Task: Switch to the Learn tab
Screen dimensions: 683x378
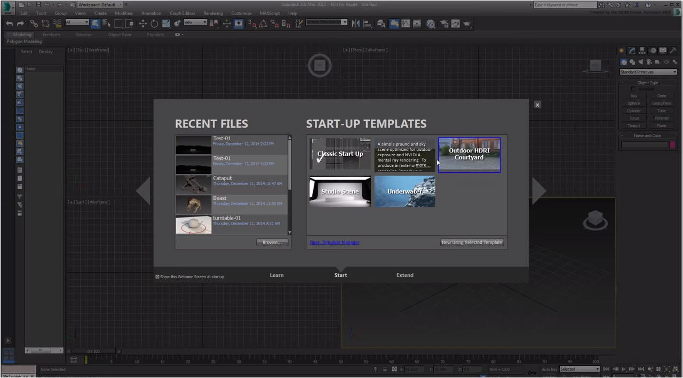Action: pos(276,275)
